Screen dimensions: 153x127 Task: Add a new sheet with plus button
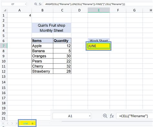click(x=33, y=123)
